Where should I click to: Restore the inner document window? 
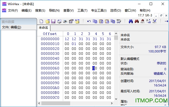click(x=161, y=16)
